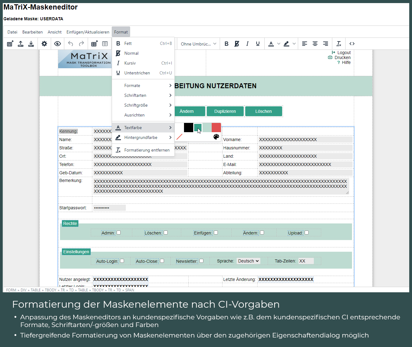Open custom color palette icon
Viewport: 412px width, 347px height.
[216, 137]
